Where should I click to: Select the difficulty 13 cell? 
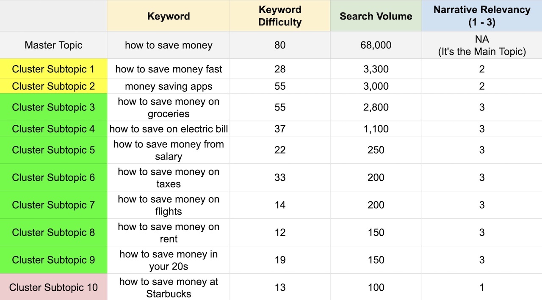point(280,287)
